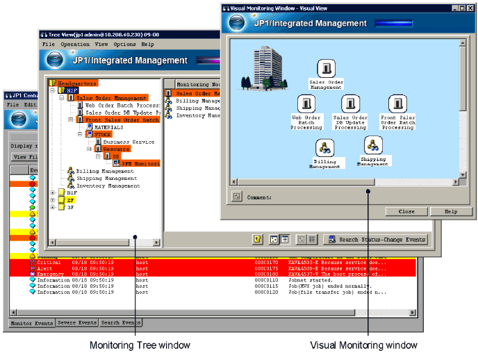Select the Web Order Batch Processing icon in Visual View
478x353 pixels.
pyautogui.click(x=306, y=104)
